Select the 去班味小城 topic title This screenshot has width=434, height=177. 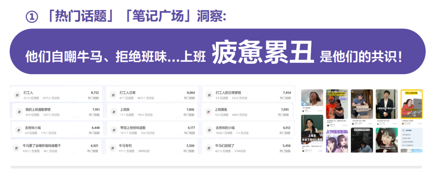[33, 128]
